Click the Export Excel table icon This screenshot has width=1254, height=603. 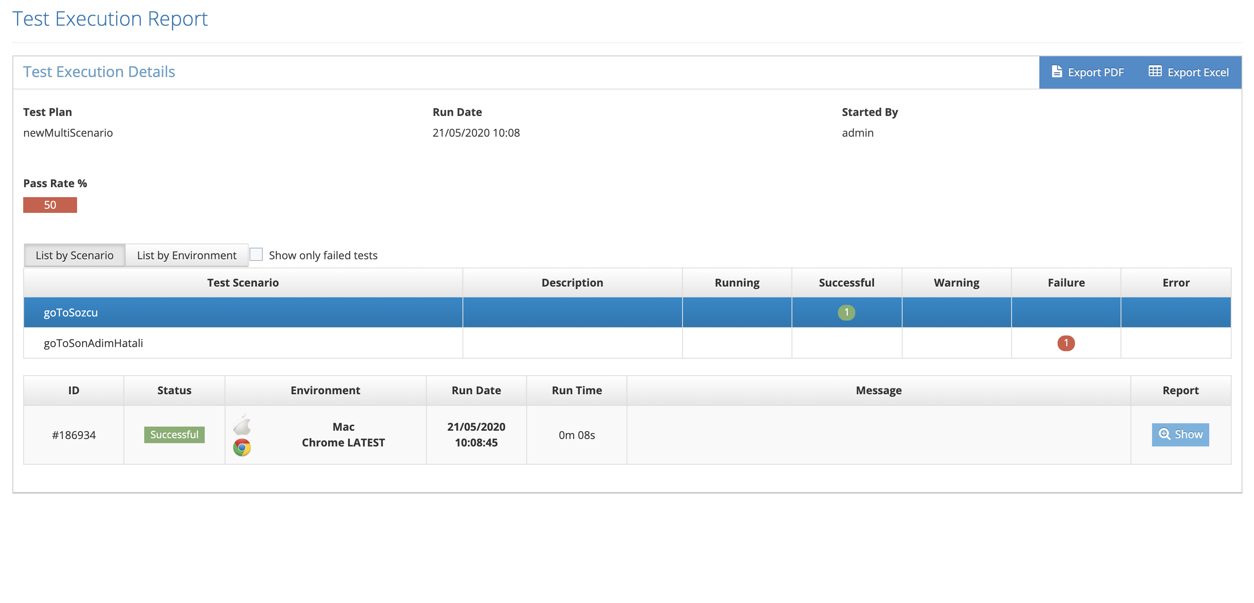[1155, 72]
